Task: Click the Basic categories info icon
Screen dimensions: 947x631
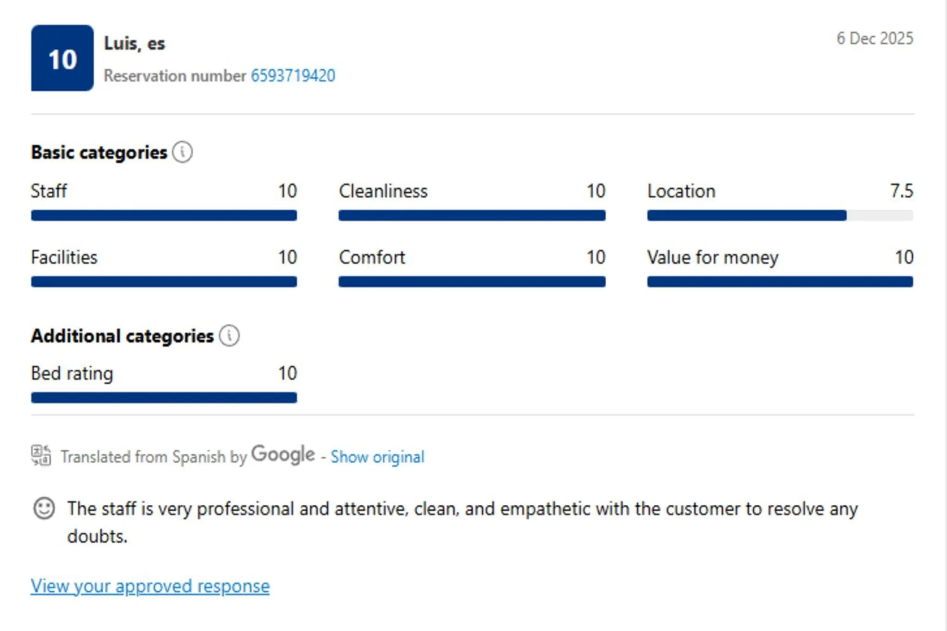Action: pyautogui.click(x=182, y=152)
